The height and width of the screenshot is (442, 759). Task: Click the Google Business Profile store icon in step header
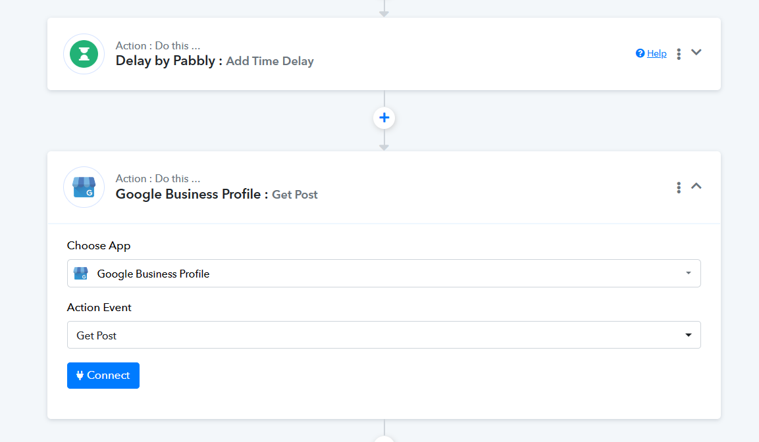coord(84,187)
